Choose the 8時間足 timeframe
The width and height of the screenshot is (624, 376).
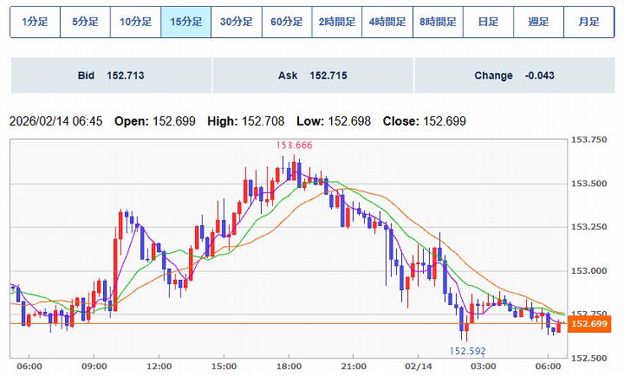(437, 21)
